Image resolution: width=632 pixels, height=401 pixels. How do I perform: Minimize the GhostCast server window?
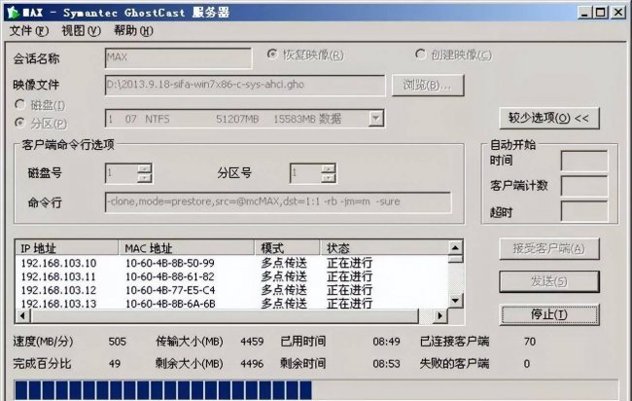pos(584,13)
